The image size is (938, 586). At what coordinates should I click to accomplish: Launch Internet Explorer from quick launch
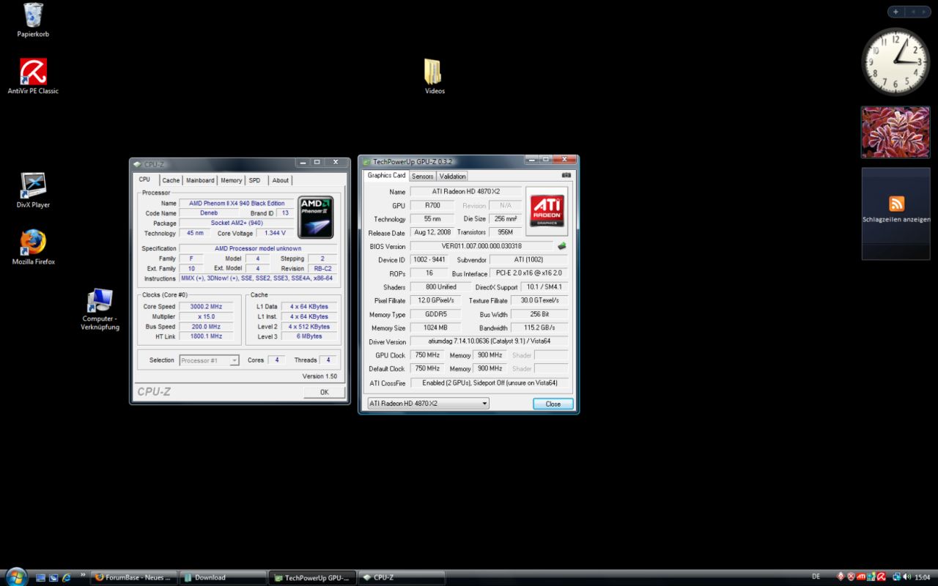pyautogui.click(x=67, y=577)
